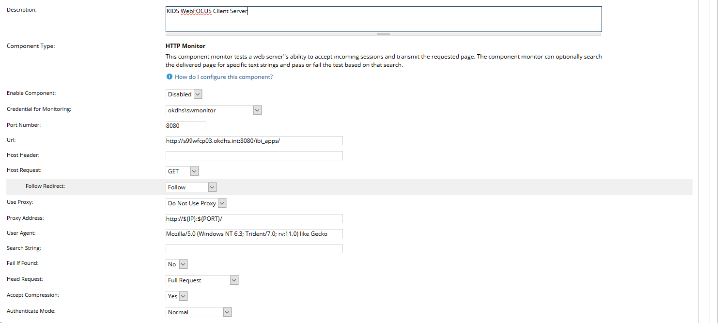
Task: Click the 'HTTP Monitor' component type heading
Action: tap(185, 46)
